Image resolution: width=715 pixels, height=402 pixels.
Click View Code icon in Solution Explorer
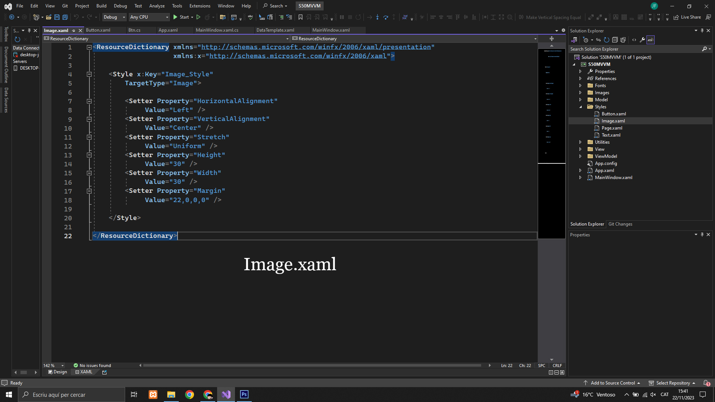[634, 40]
